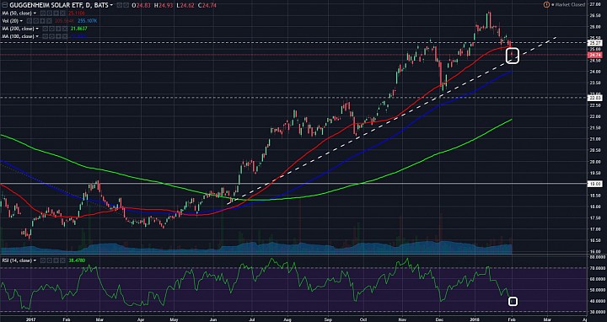Open the RSI (14, close) indicator dropdown
Image resolution: width=607 pixels, height=322 pixels.
click(x=35, y=260)
